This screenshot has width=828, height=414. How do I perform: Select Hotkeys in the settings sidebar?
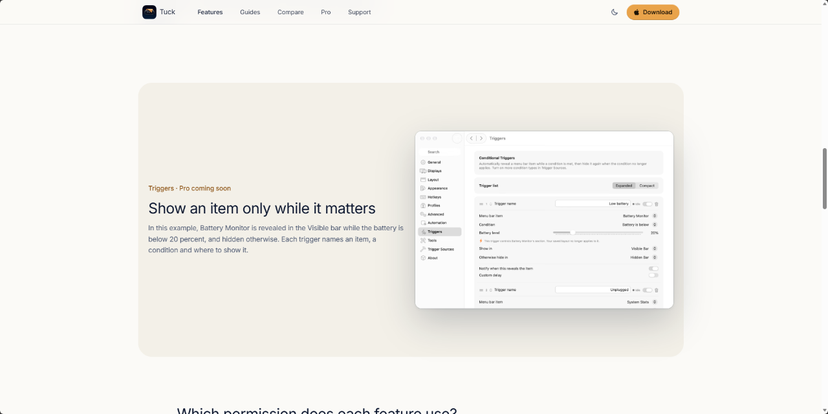[x=431, y=197]
